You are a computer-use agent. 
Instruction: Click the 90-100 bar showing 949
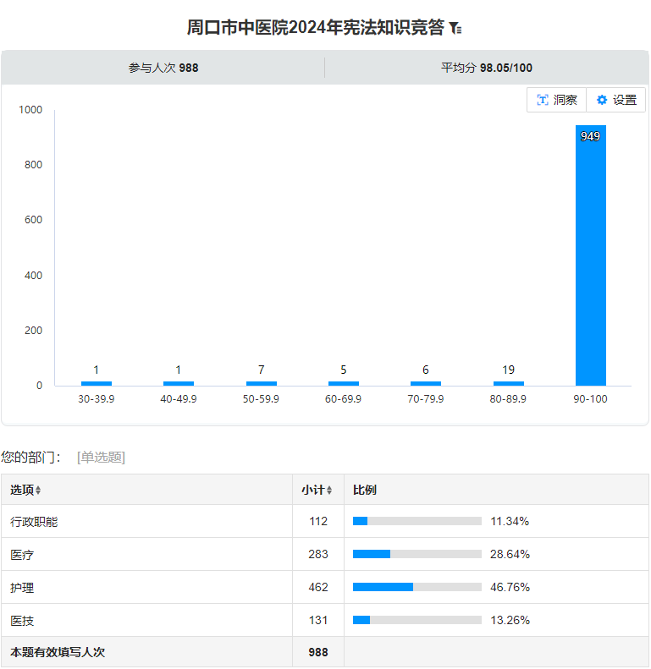click(590, 255)
